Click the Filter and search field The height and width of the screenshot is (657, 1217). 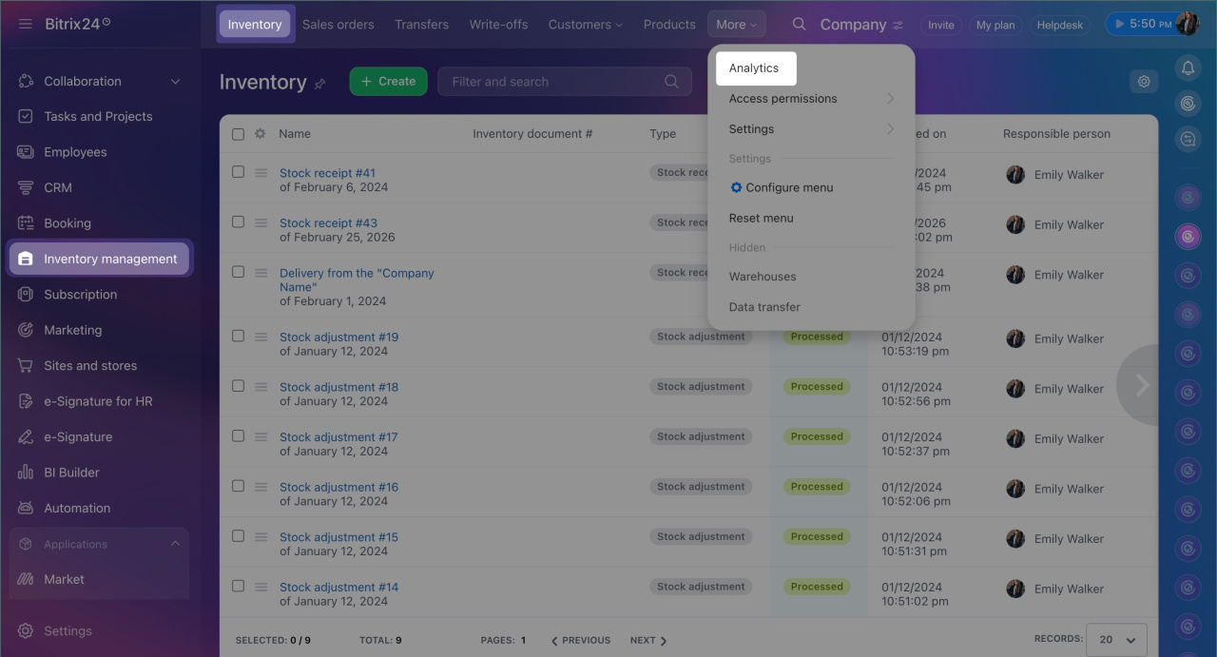(x=551, y=82)
